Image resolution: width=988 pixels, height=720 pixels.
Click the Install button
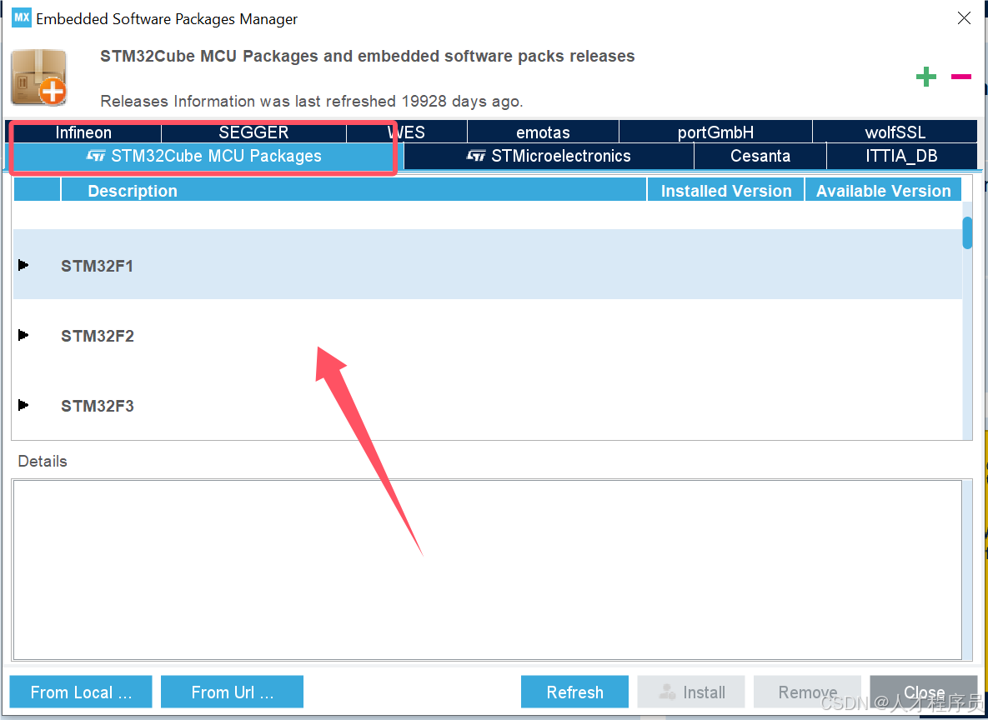coord(691,692)
